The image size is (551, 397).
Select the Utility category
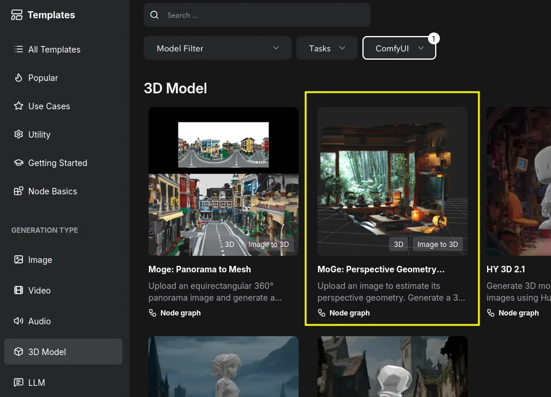(x=63, y=135)
